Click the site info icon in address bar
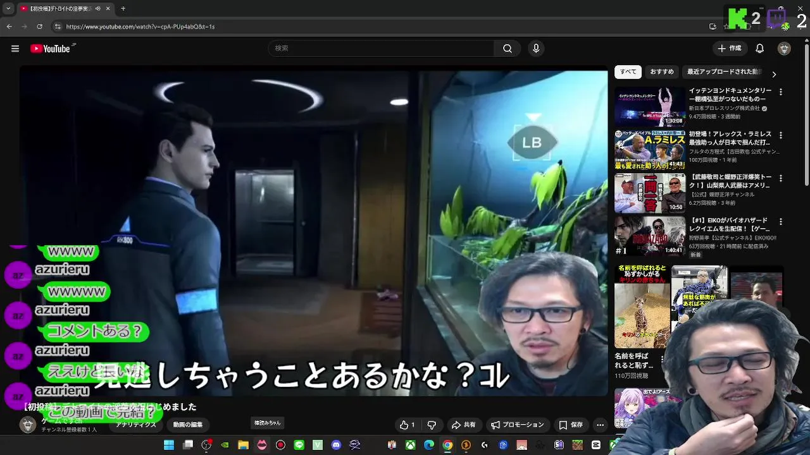This screenshot has width=810, height=455. coord(58,27)
